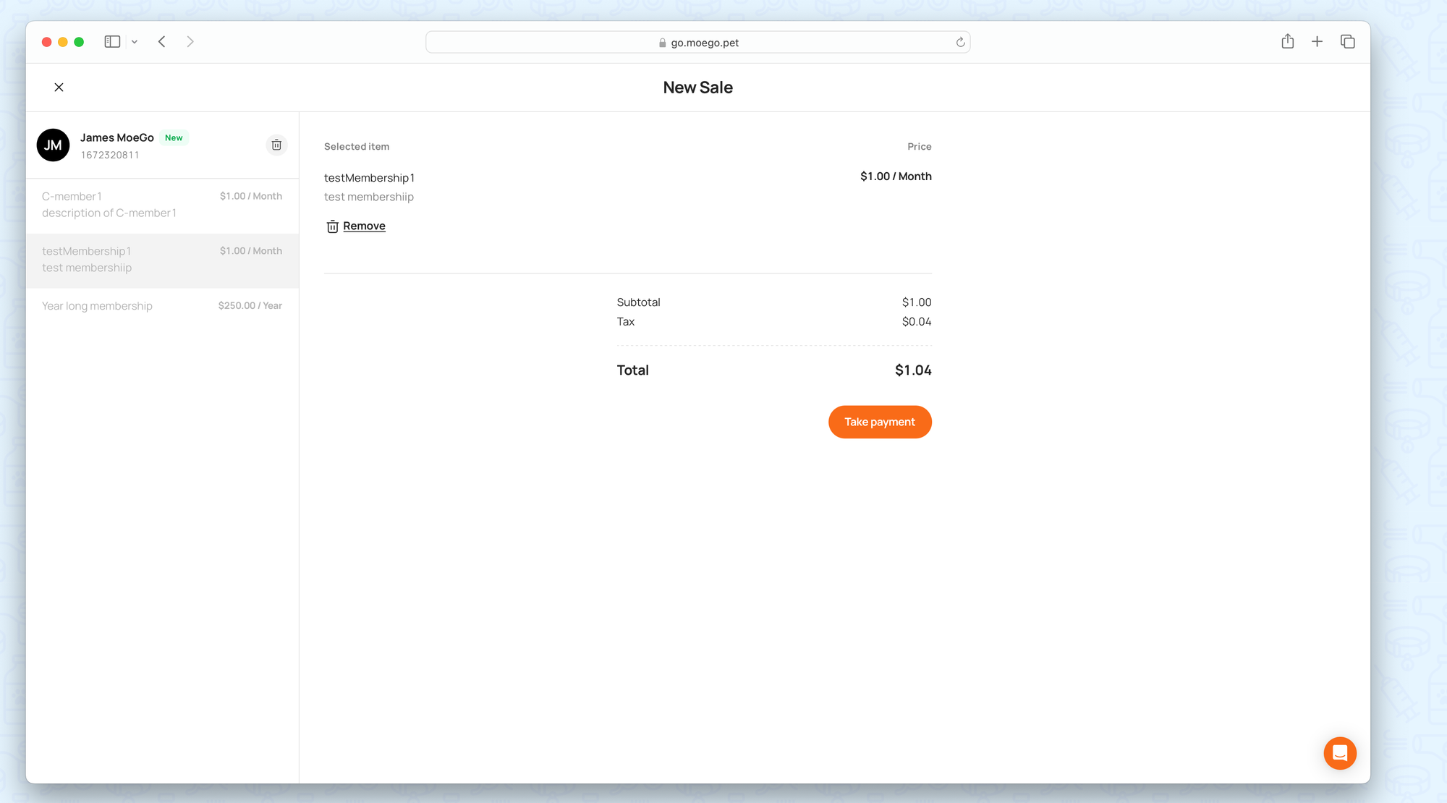Go back with the browser back arrow
The height and width of the screenshot is (803, 1447).
coord(162,42)
